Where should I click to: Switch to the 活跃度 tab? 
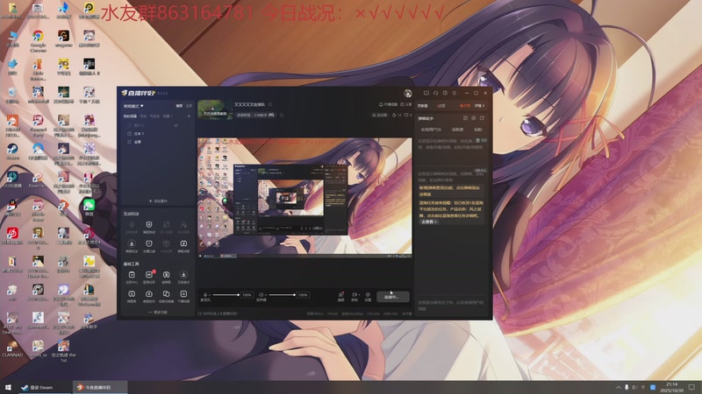pos(457,130)
